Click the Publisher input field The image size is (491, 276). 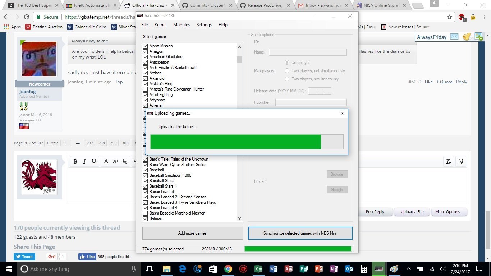(311, 102)
